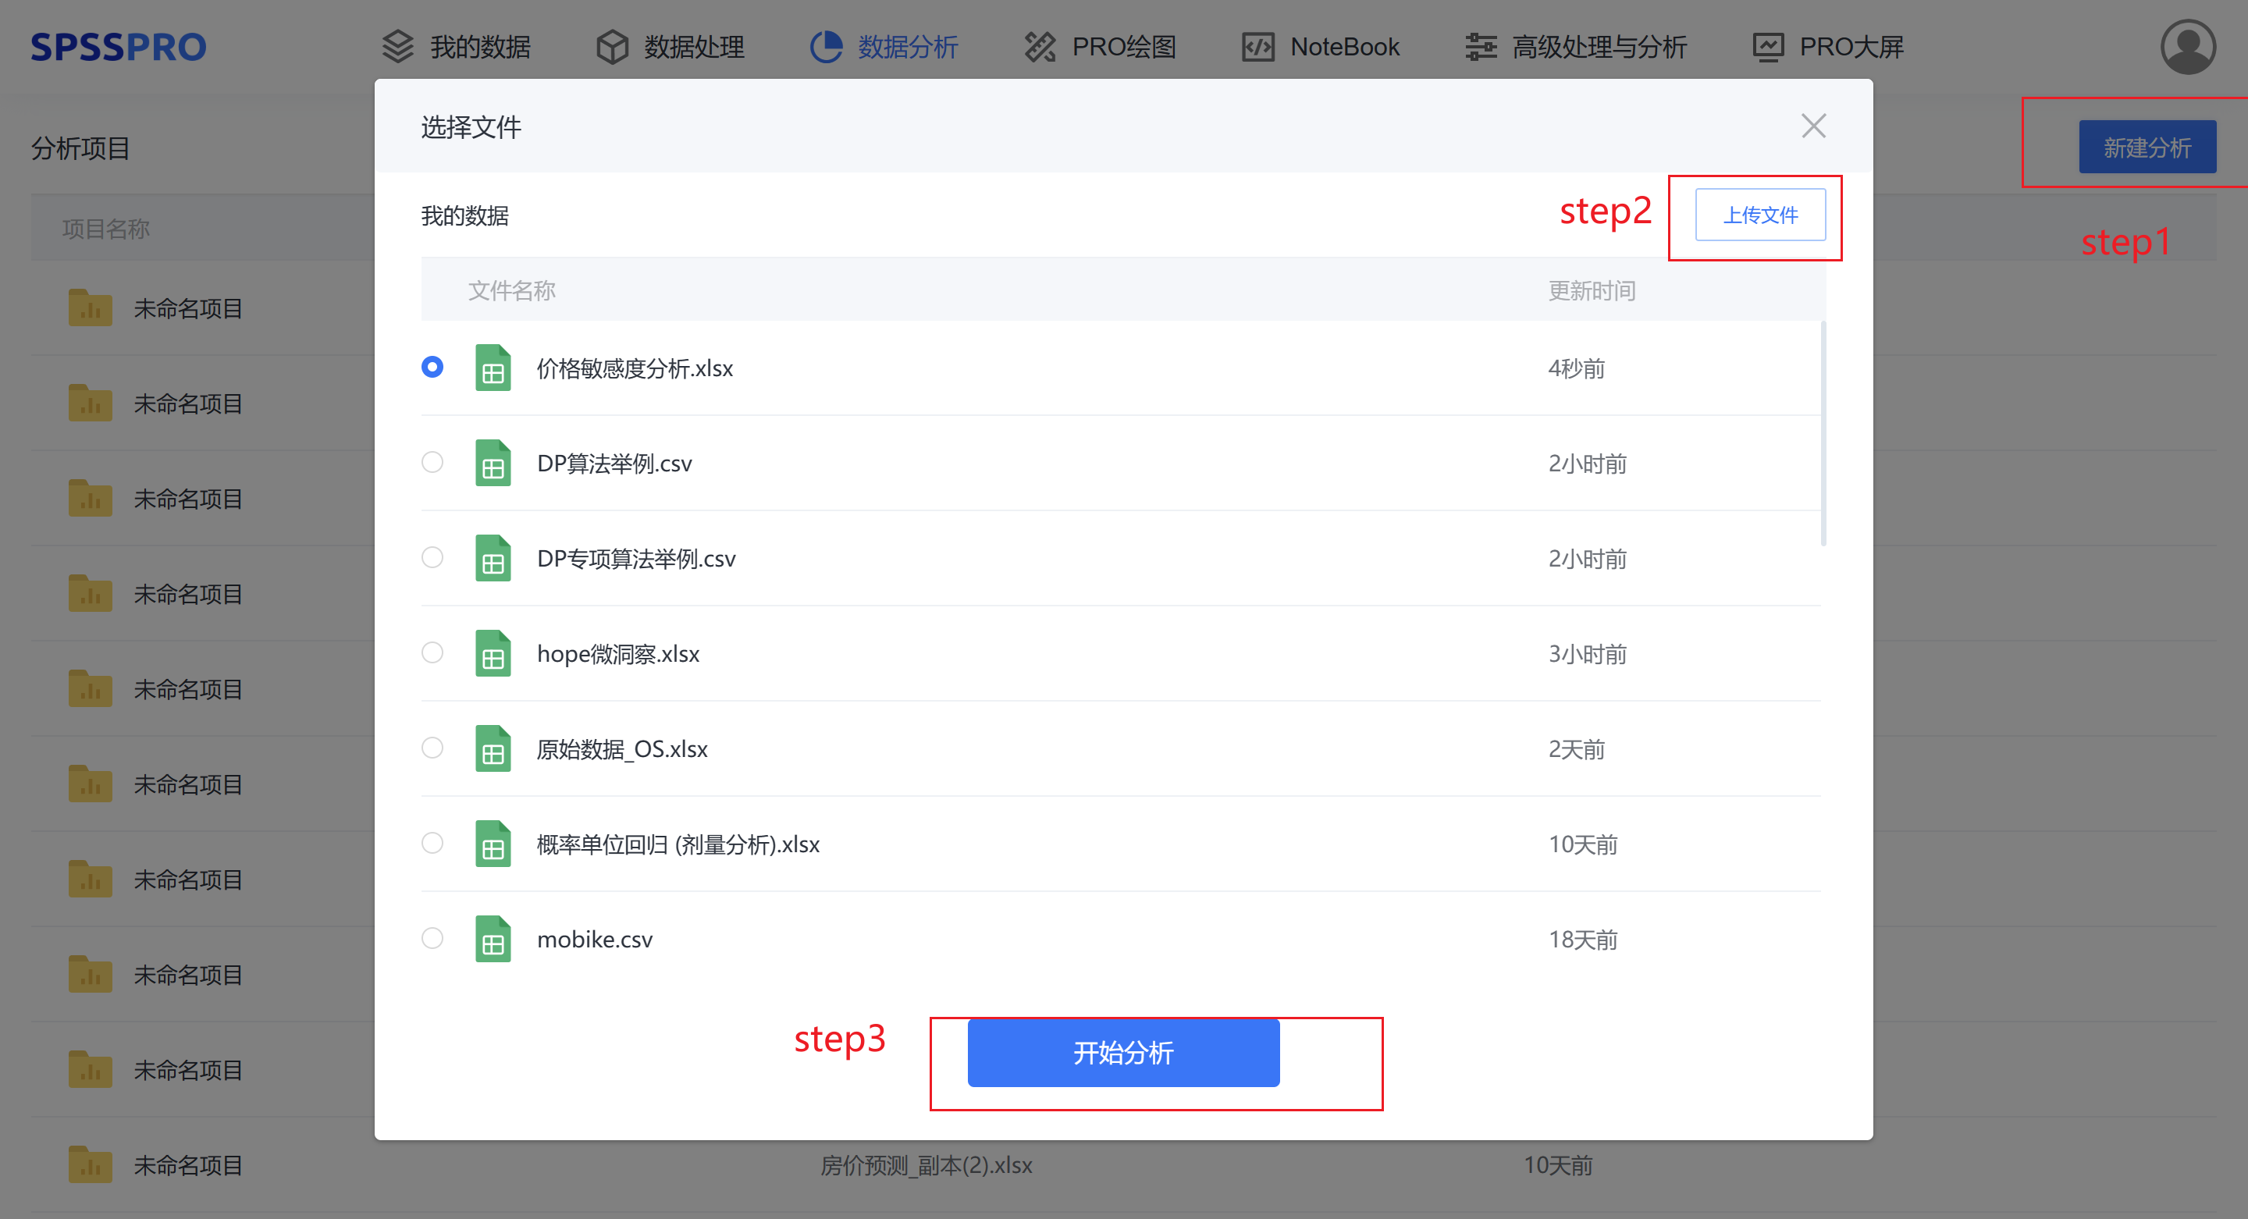The width and height of the screenshot is (2248, 1219).
Task: Open the PRO绘图 nav menu
Action: tap(1100, 47)
